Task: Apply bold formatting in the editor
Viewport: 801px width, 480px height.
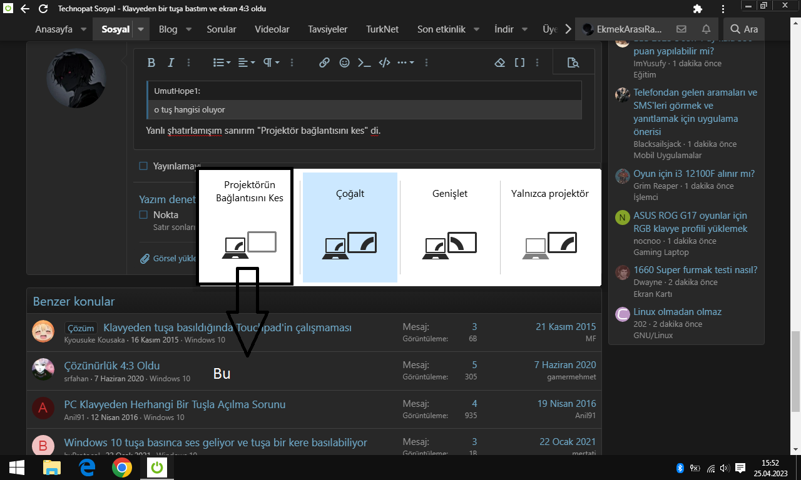Action: [x=151, y=62]
